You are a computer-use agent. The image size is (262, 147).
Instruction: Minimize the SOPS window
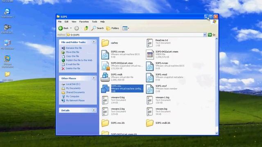point(206,16)
